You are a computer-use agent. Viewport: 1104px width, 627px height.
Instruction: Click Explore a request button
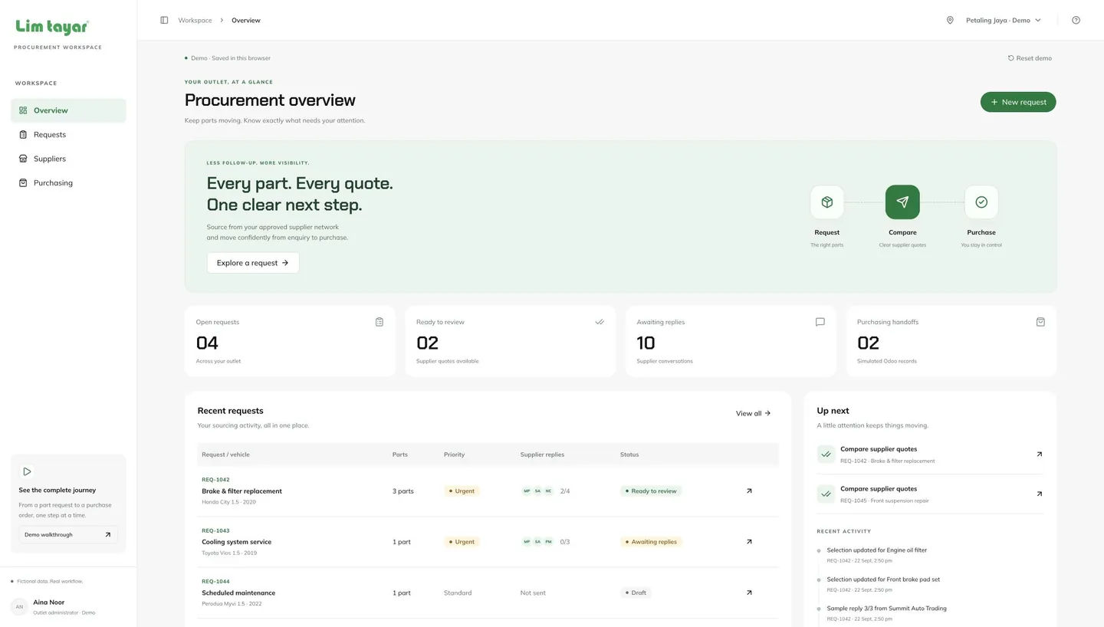point(253,263)
